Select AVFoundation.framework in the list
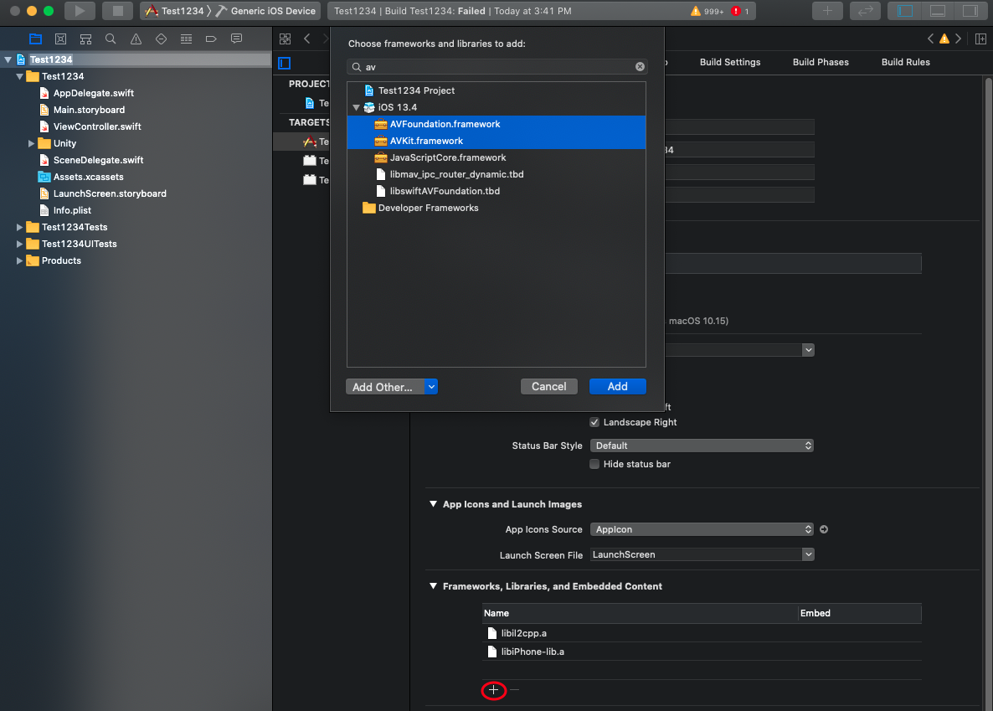This screenshot has height=711, width=993. click(x=496, y=124)
